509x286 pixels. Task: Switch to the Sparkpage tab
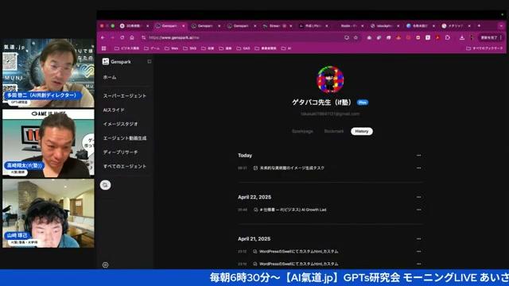[x=302, y=131]
